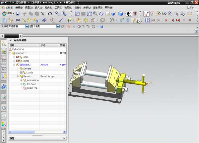Click the coordinate axes icon

click(146, 14)
